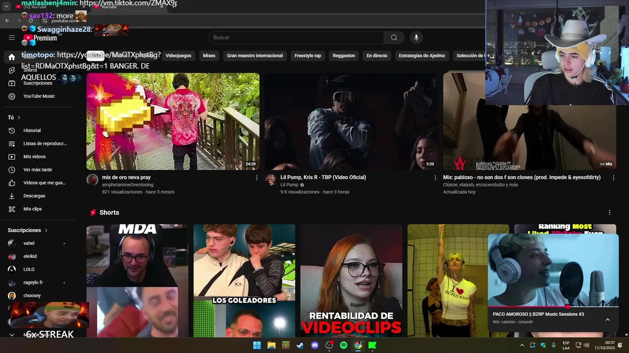Start voice search with microphone icon
629x353 pixels.
click(x=416, y=38)
